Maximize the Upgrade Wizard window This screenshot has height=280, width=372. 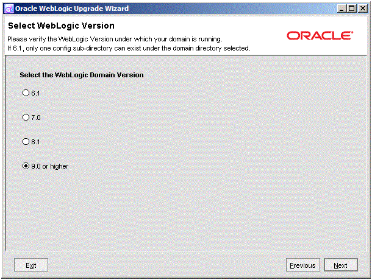coord(352,9)
